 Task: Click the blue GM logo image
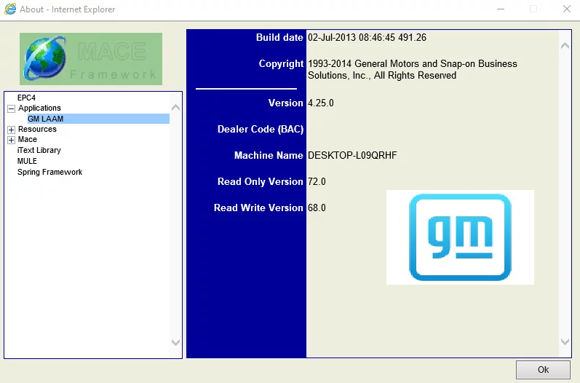click(x=460, y=237)
